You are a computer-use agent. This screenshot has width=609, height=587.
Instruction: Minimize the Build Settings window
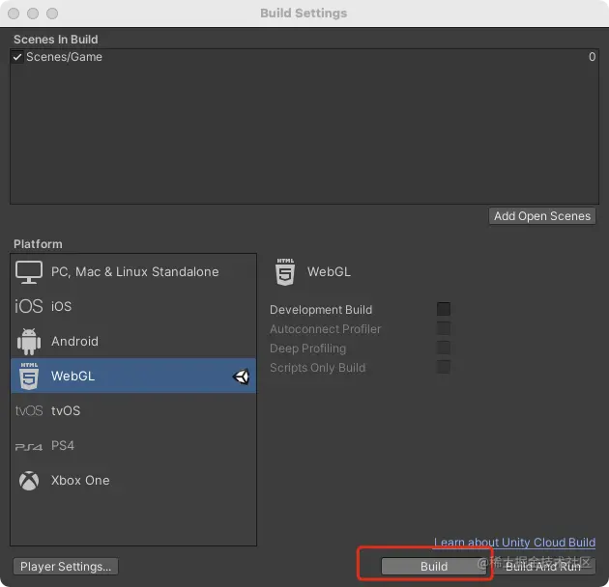click(x=33, y=14)
